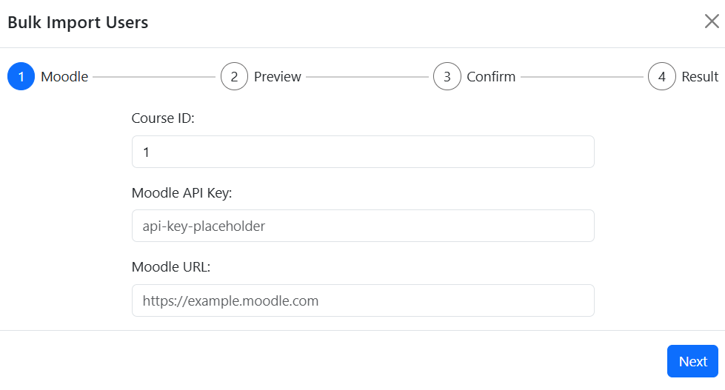725x390 pixels.
Task: Go to the Preview step label
Action: (278, 76)
